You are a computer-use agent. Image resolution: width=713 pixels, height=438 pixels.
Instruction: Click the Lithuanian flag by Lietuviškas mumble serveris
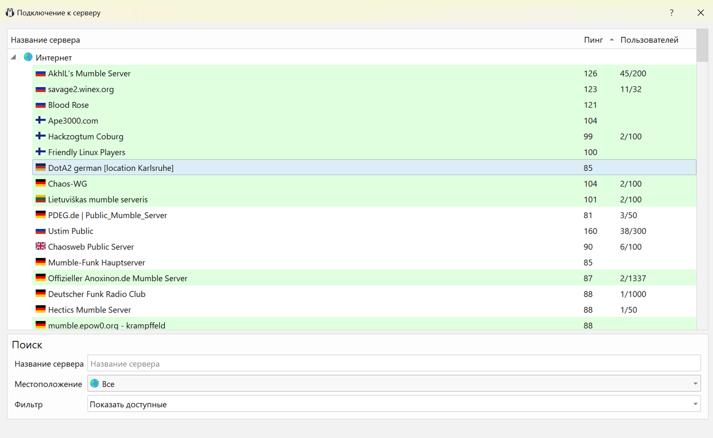[40, 199]
